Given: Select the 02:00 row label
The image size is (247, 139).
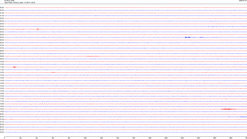Looking at the screenshot, I should (2, 19).
